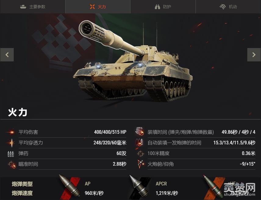This screenshot has height=200, width=261.
Task: Click the tank preview image
Action: (133, 61)
